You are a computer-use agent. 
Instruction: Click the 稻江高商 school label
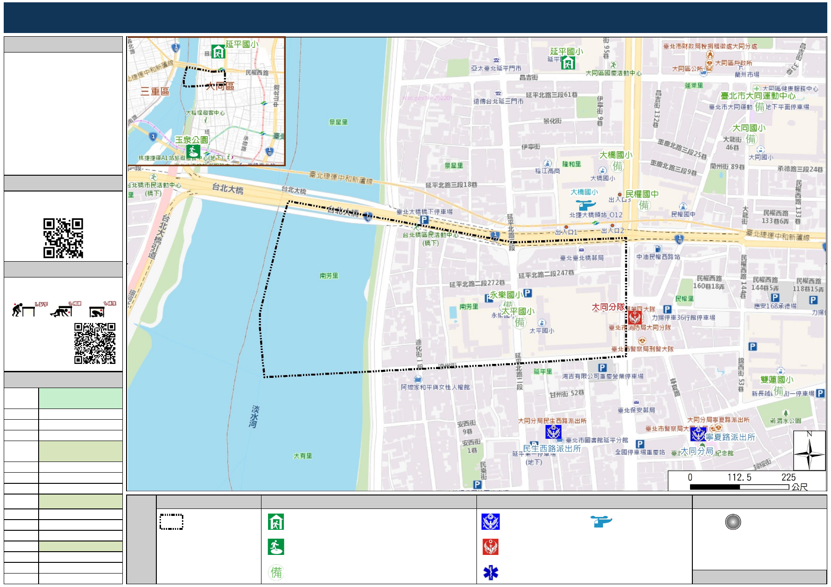pos(548,171)
